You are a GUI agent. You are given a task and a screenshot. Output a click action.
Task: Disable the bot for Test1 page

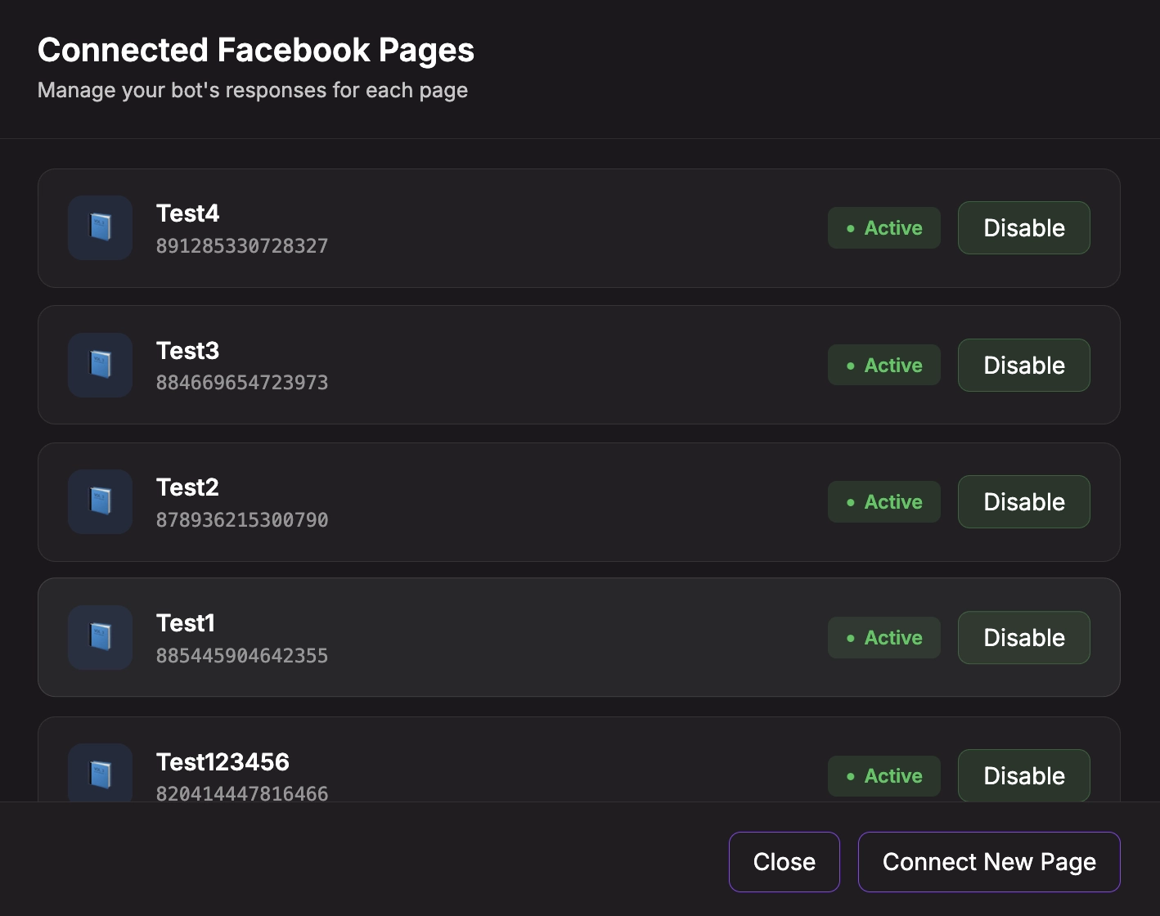1023,638
